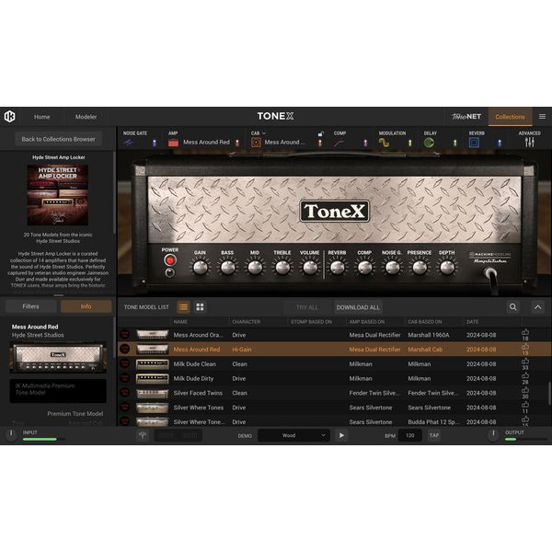
Task: Sort list by Date column header
Action: [x=473, y=322]
